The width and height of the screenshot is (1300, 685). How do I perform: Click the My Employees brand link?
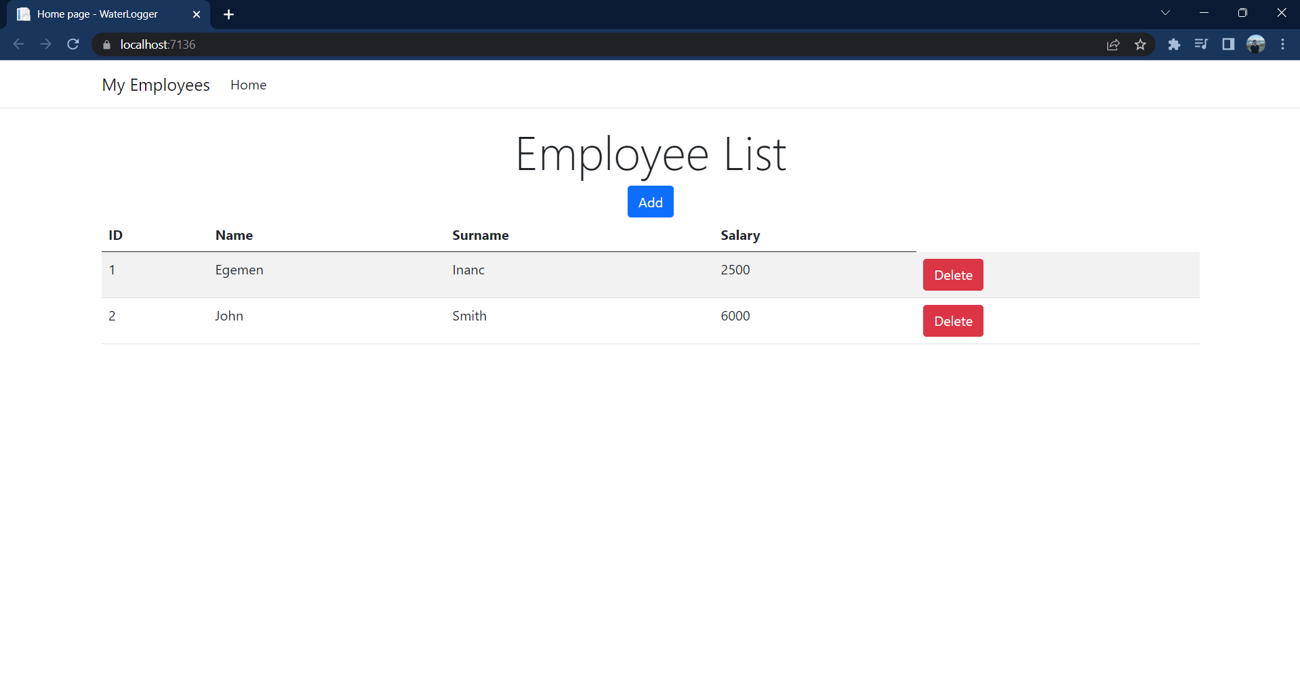point(155,85)
